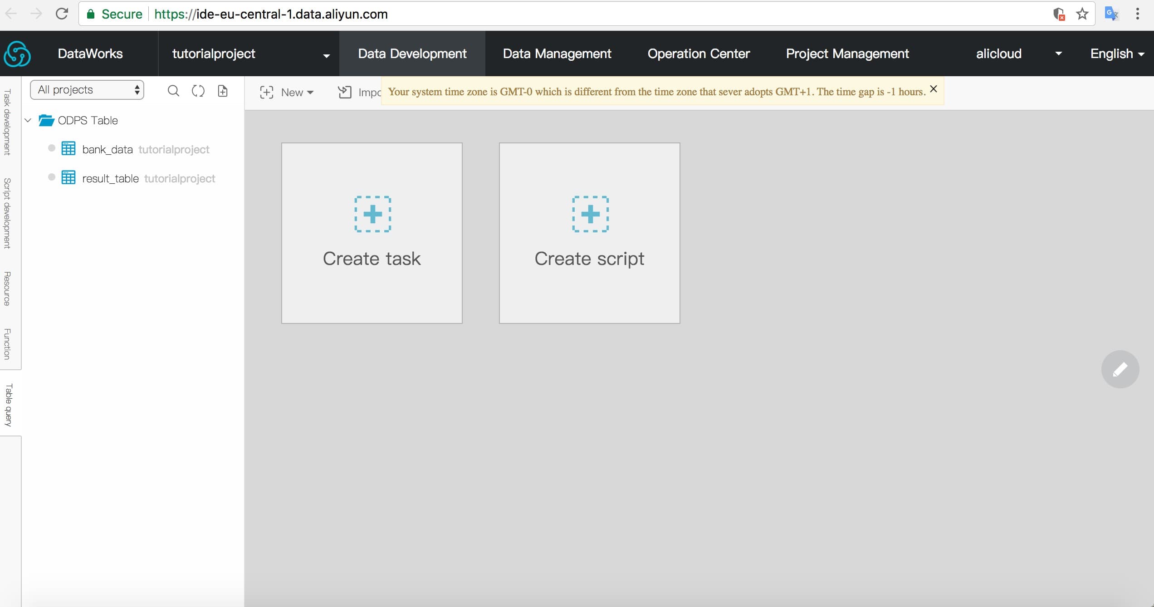1154x607 pixels.
Task: Click the status dot beside bank_data
Action: [52, 148]
